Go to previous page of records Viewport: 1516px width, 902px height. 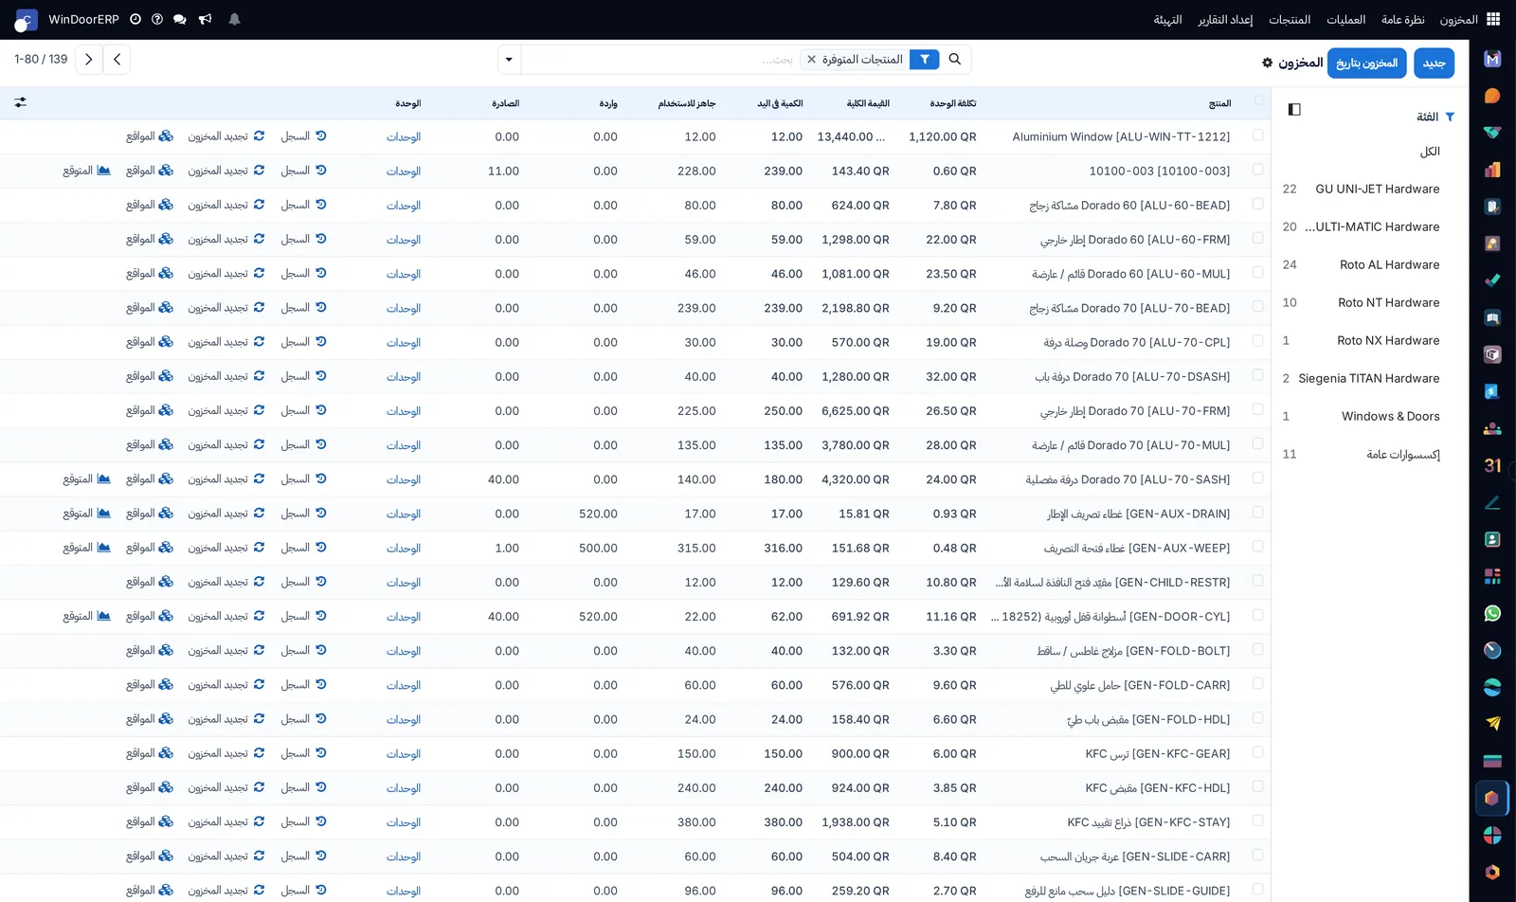point(117,60)
